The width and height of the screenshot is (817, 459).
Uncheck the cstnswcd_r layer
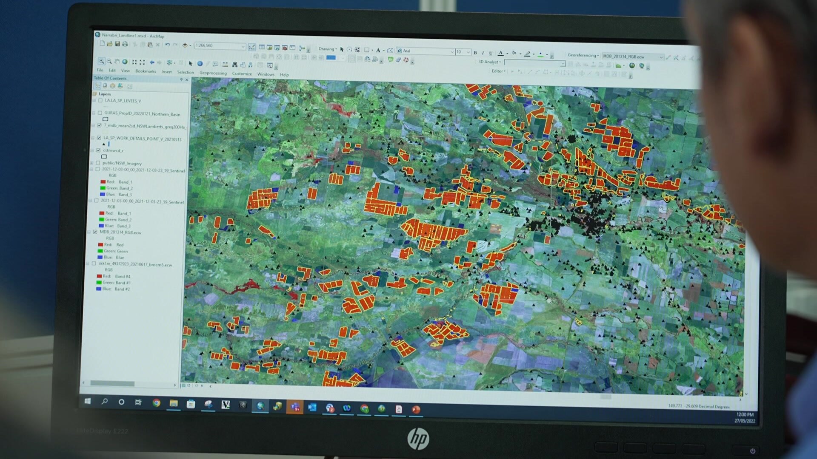tap(98, 150)
